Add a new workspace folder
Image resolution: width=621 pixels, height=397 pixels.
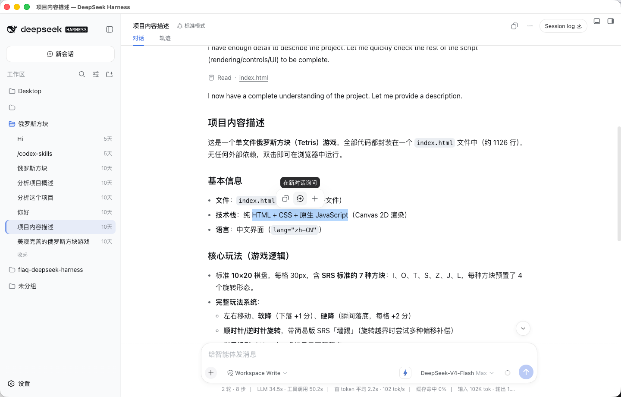[x=110, y=74]
